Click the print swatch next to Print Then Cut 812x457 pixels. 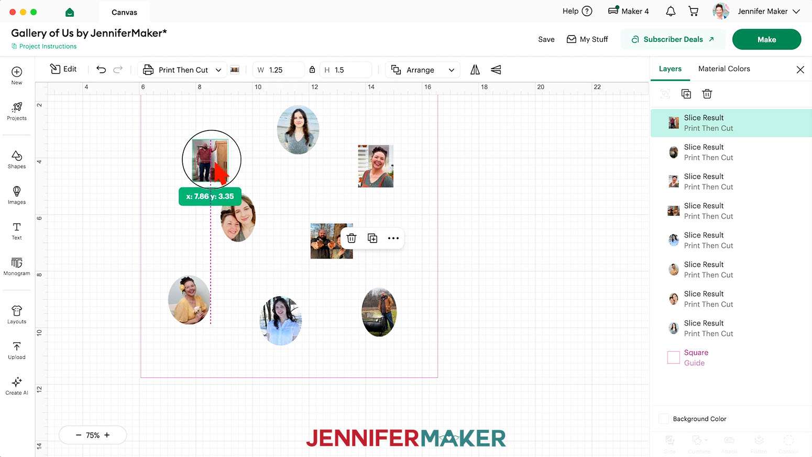click(235, 70)
